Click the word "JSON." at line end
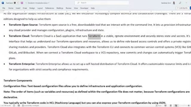 click(x=162, y=103)
